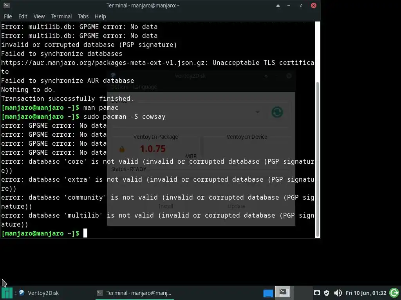
Task: Click the terminal vertical scrollbar thumb
Action: [317, 159]
